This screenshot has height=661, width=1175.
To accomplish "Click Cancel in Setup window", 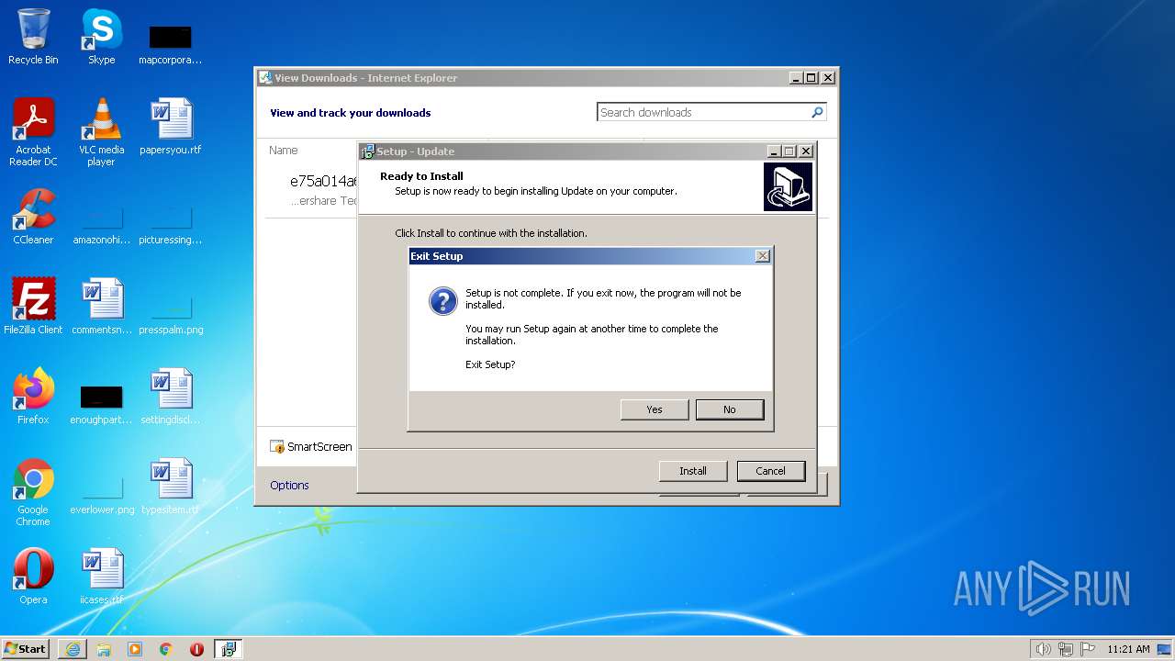I will (771, 471).
